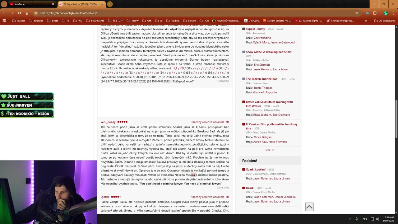Open the tab search arrow at top left
This screenshot has width=398, height=224.
coord(4,4)
